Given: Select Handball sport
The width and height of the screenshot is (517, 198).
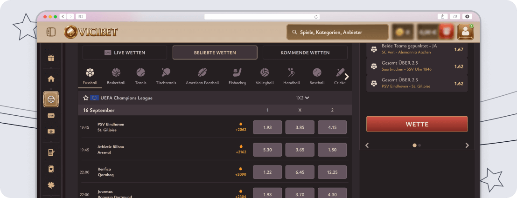Looking at the screenshot, I should click(292, 77).
